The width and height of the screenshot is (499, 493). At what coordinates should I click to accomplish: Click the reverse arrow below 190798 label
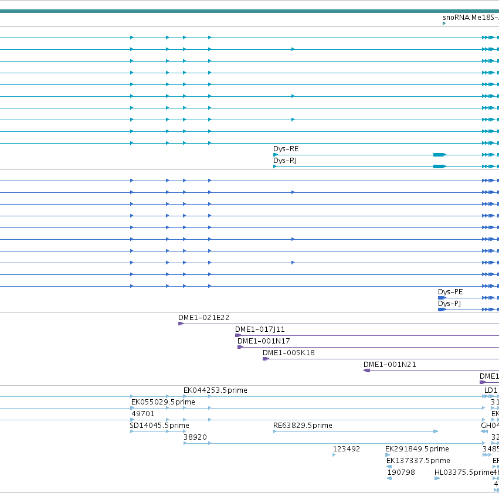[389, 479]
